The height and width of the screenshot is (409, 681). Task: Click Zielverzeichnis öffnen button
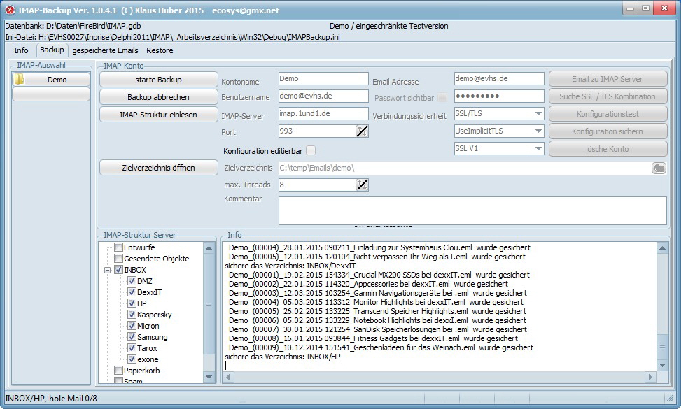[x=158, y=168]
